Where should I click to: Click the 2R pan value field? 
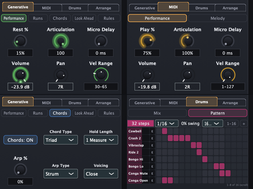(x=187, y=87)
